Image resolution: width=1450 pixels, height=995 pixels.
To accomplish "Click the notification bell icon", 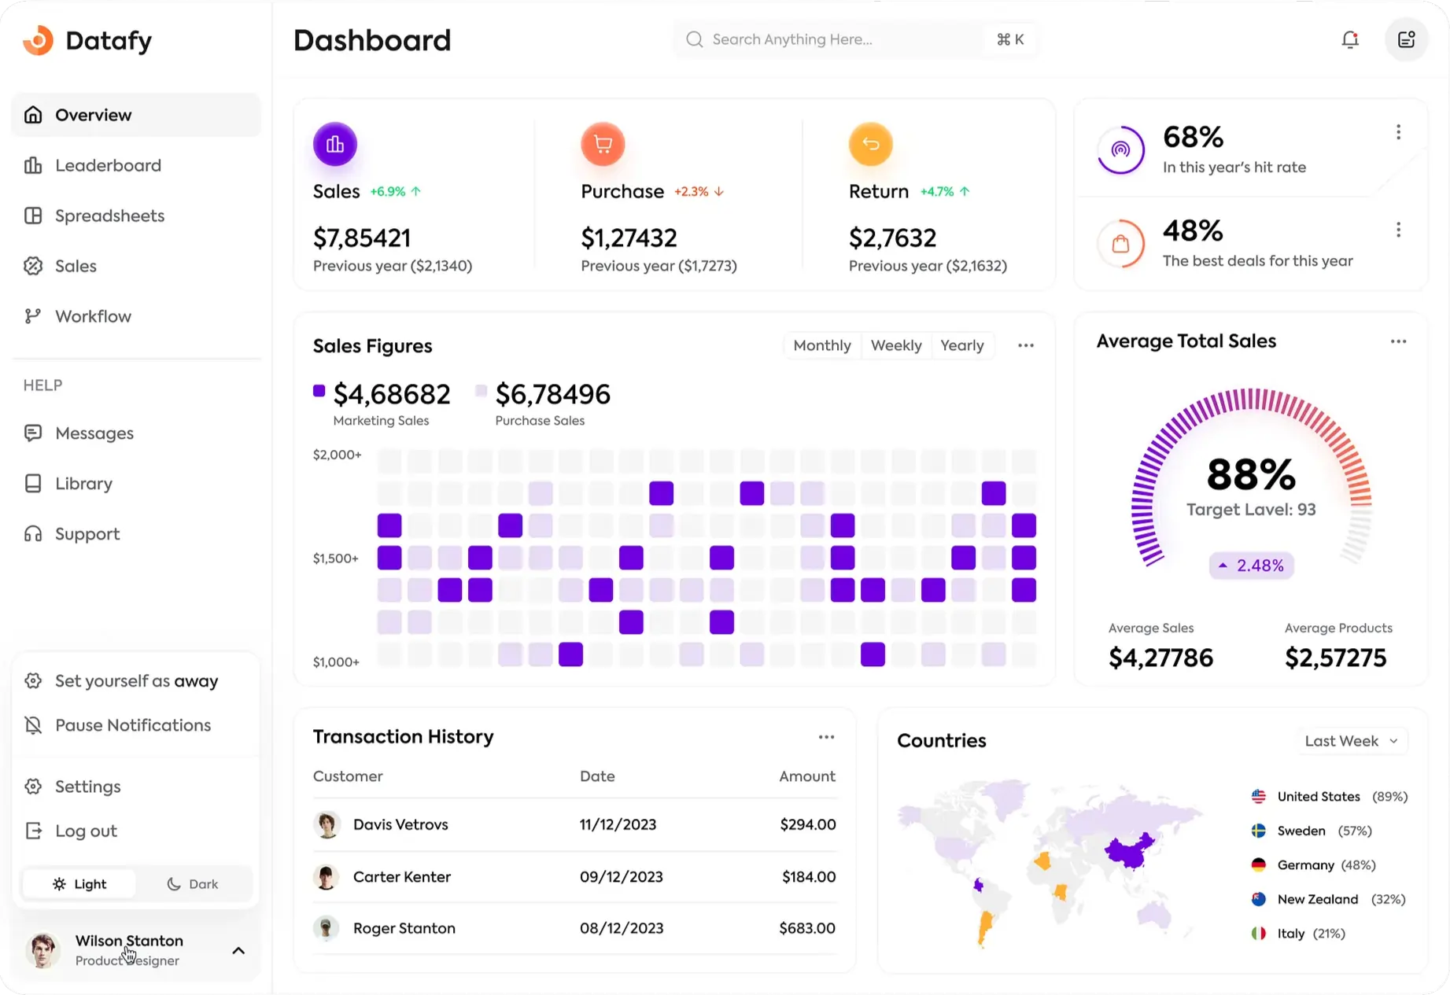I will pos(1349,39).
